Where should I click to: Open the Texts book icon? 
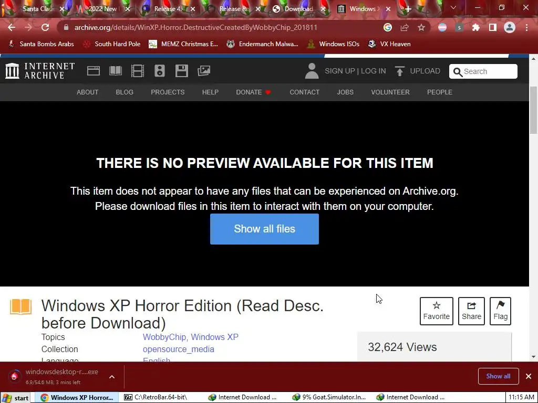coord(115,71)
